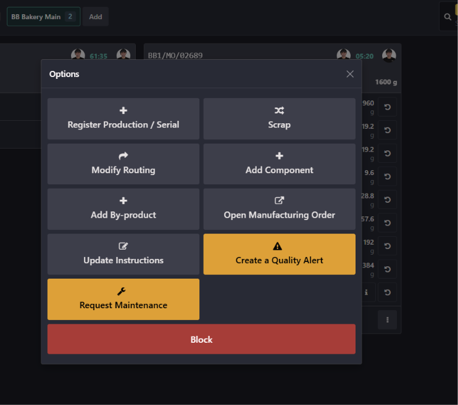Open the vertical three-dot menu

coord(387,320)
